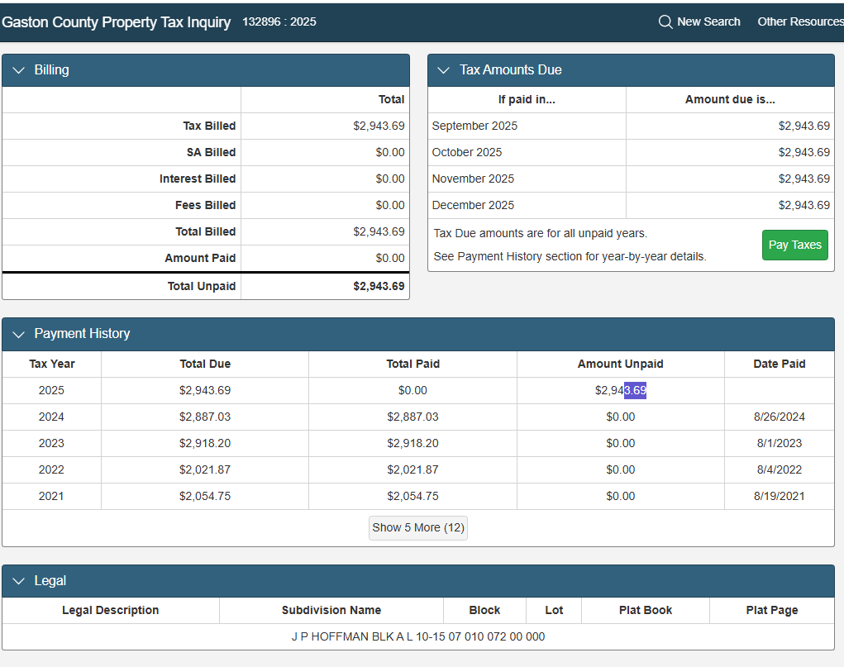
Task: Select the 2025 tax year row
Action: coord(51,390)
